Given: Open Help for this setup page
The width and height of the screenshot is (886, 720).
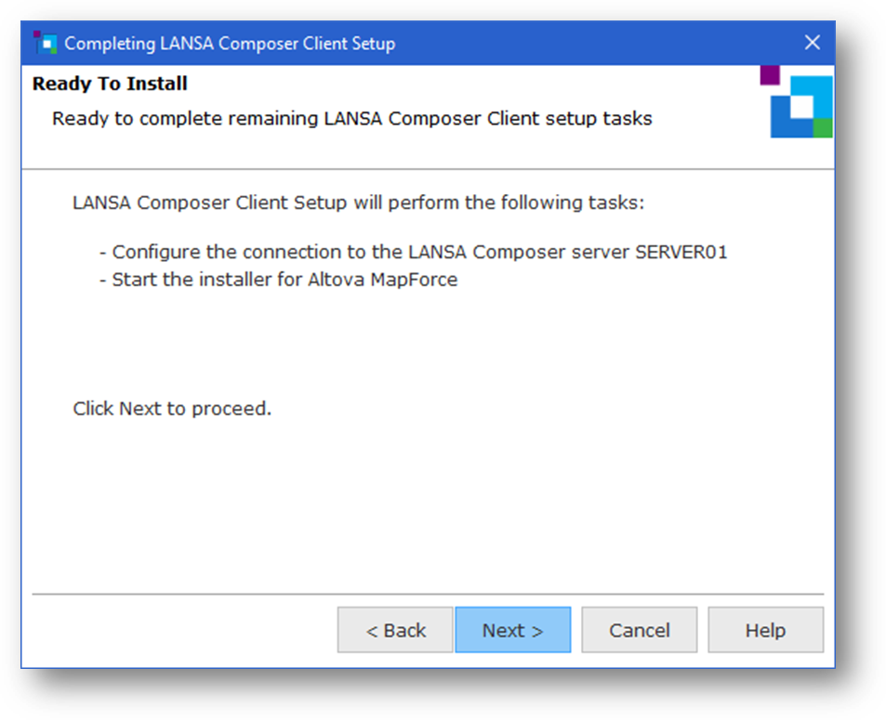Looking at the screenshot, I should [765, 630].
